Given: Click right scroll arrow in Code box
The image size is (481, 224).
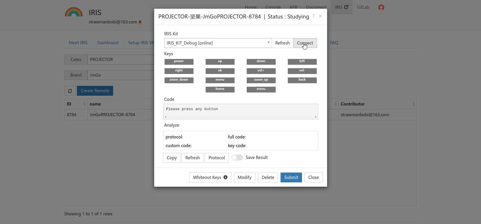Looking at the screenshot, I should pos(316,117).
